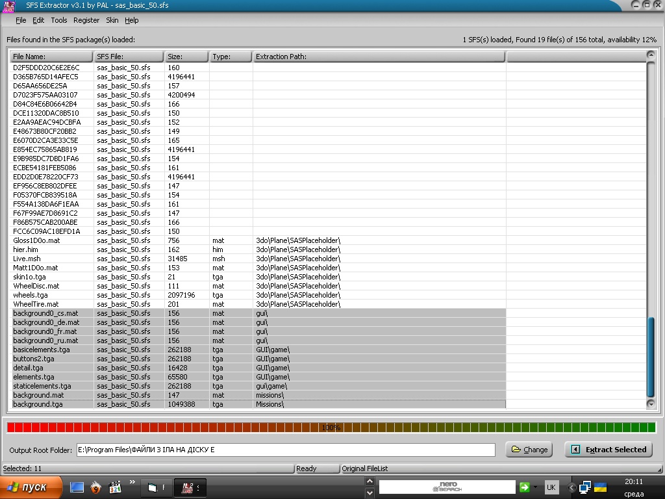The width and height of the screenshot is (665, 499).
Task: Select the D2F5DDD20C6E2E6C file row
Action: pos(258,68)
